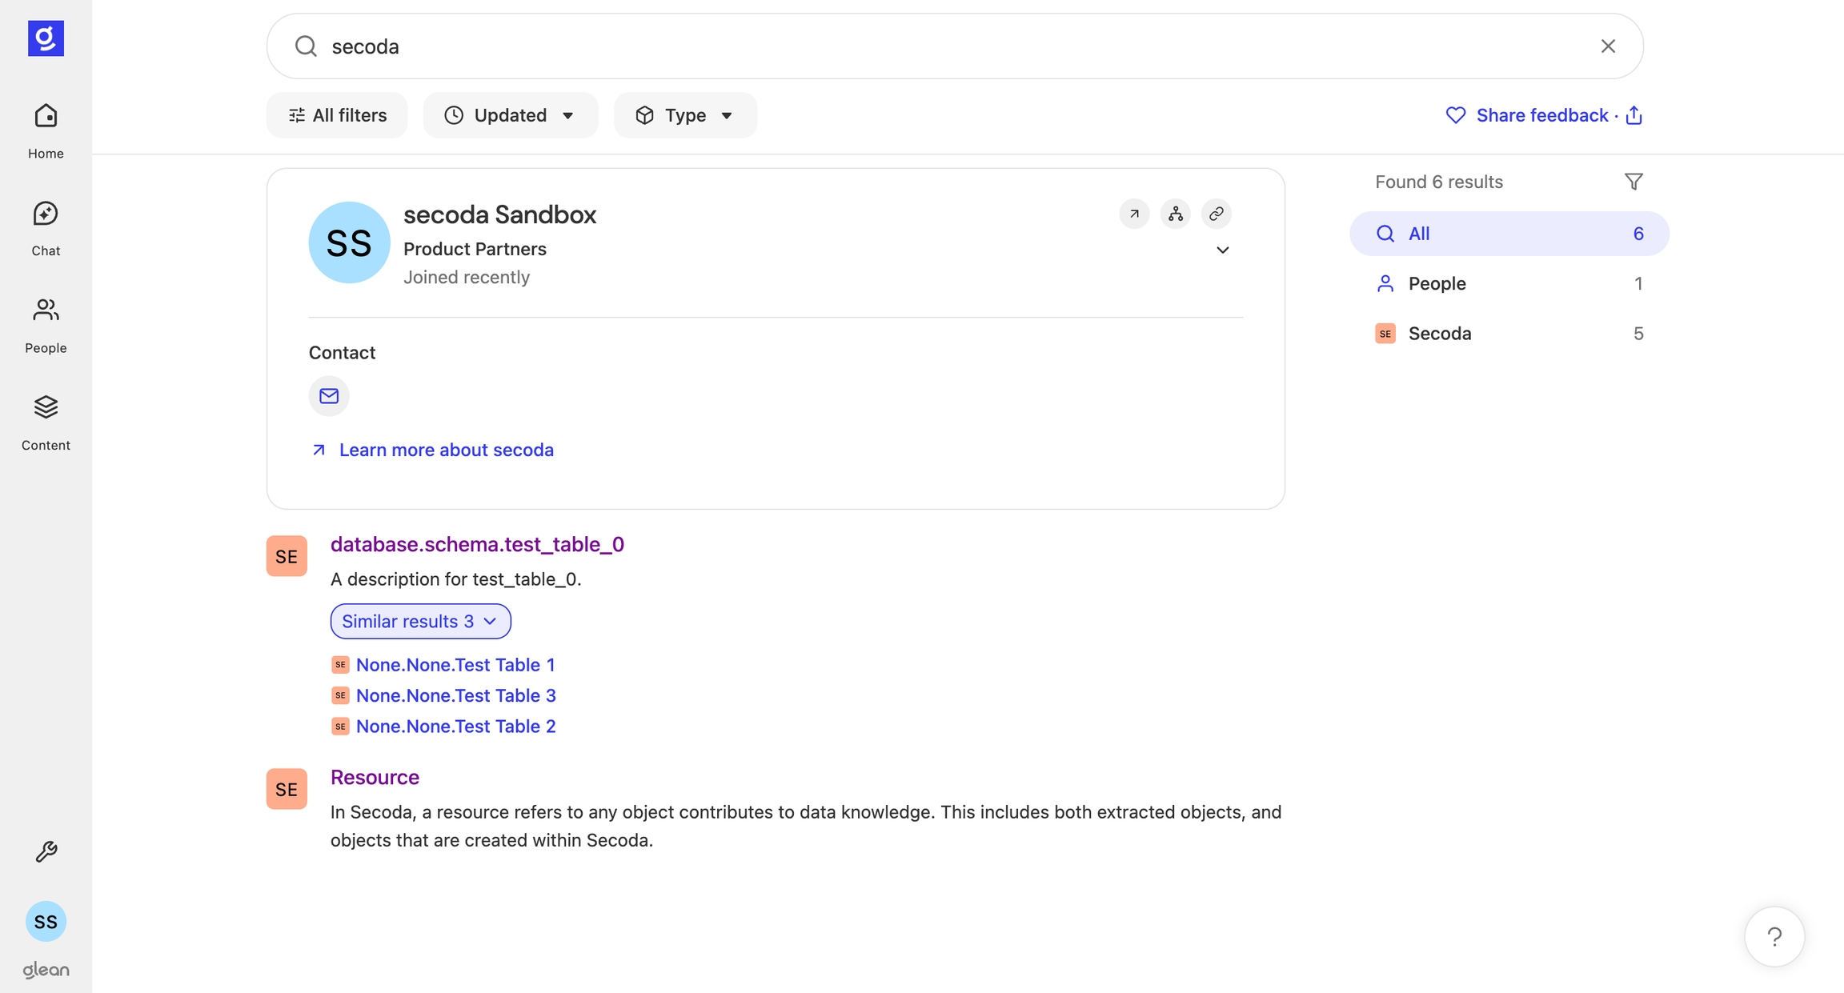Open the help question mark button

pos(1774,936)
